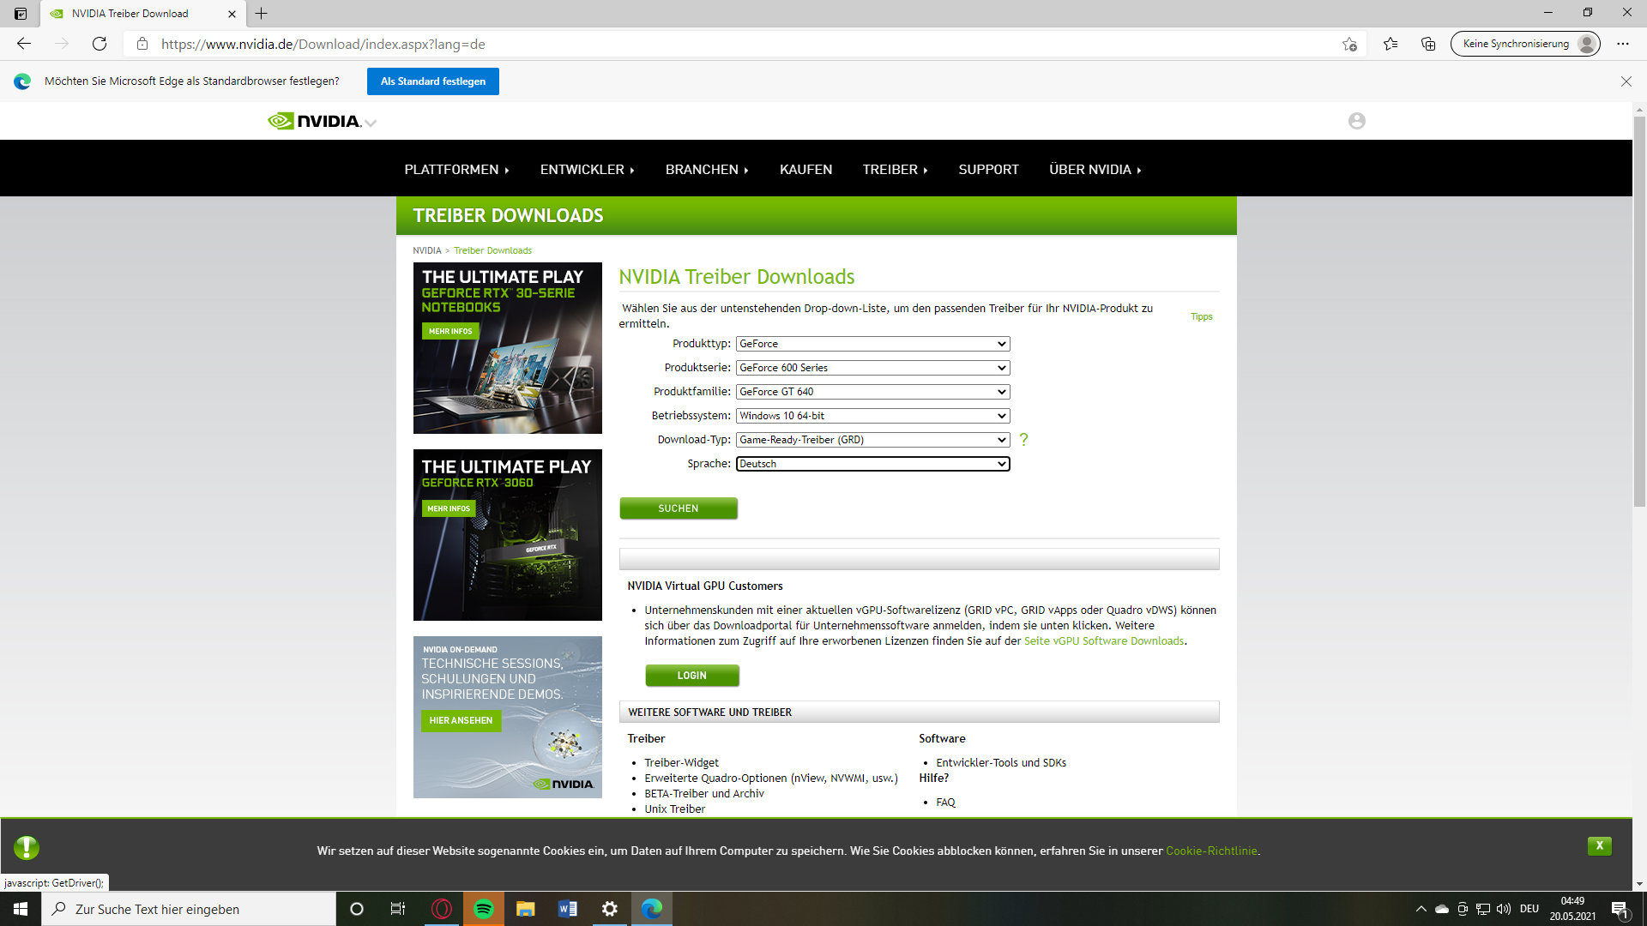The width and height of the screenshot is (1647, 926).
Task: Click the NVIDIA user account icon
Action: [x=1356, y=121]
